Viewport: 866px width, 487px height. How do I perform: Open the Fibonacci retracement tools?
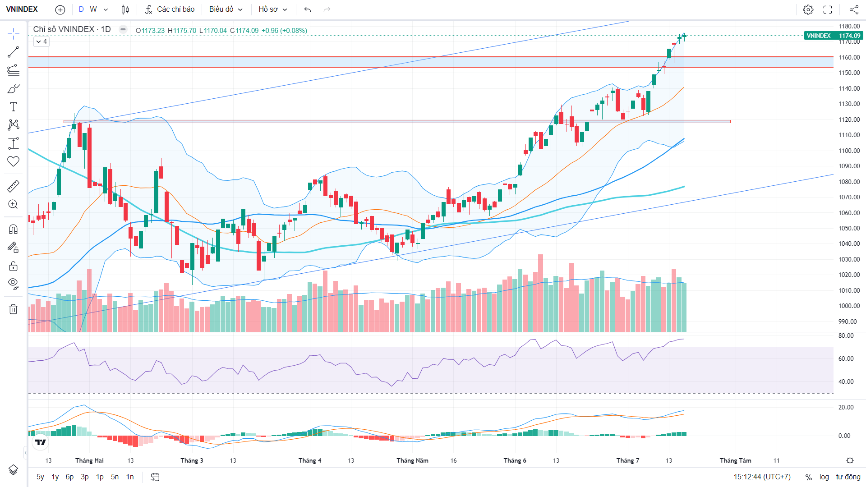(14, 70)
